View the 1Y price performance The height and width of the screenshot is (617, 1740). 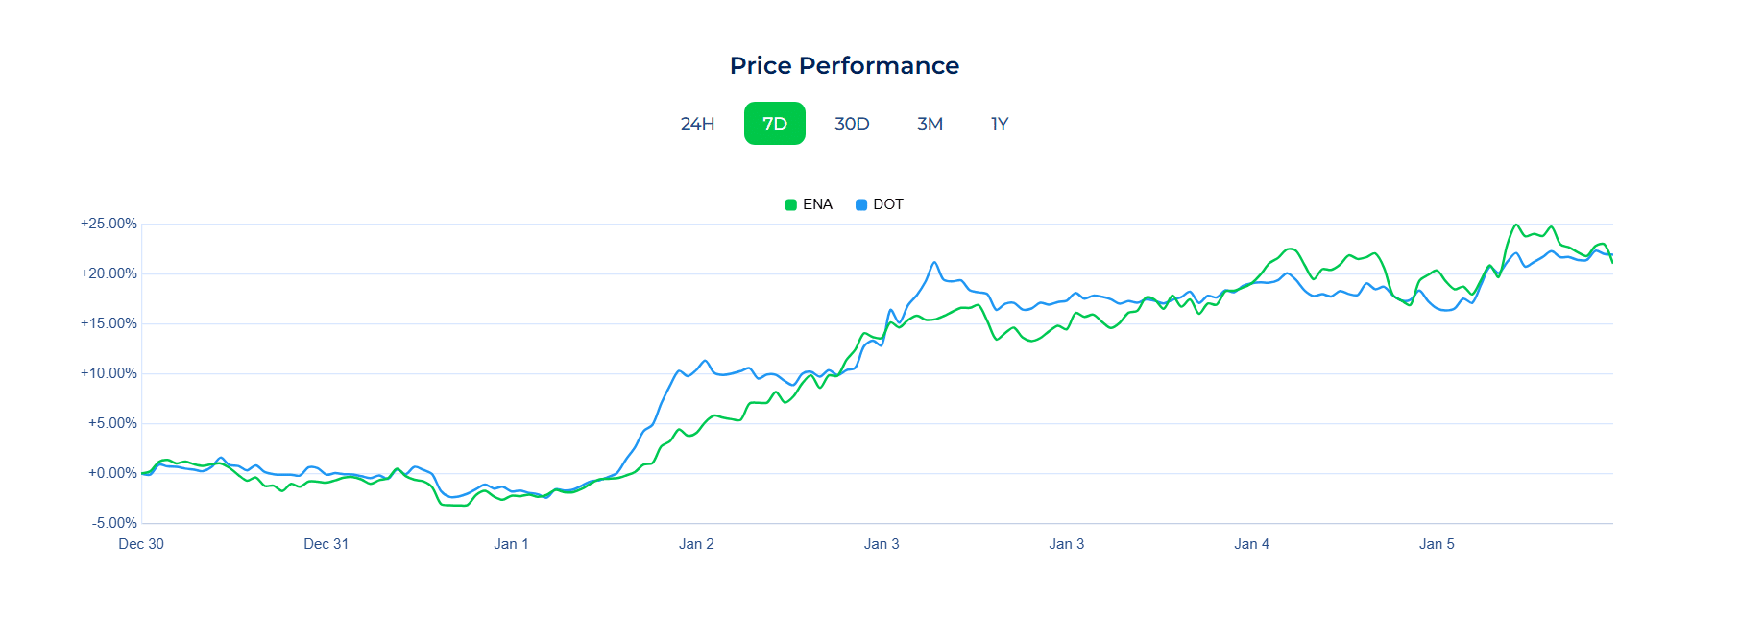coord(999,123)
